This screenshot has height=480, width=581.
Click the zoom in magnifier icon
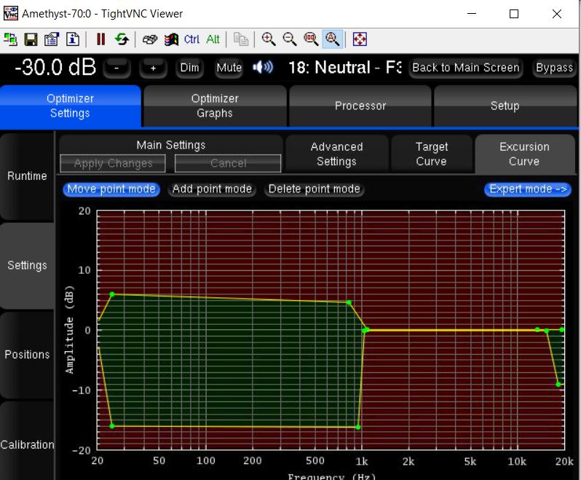(x=269, y=39)
